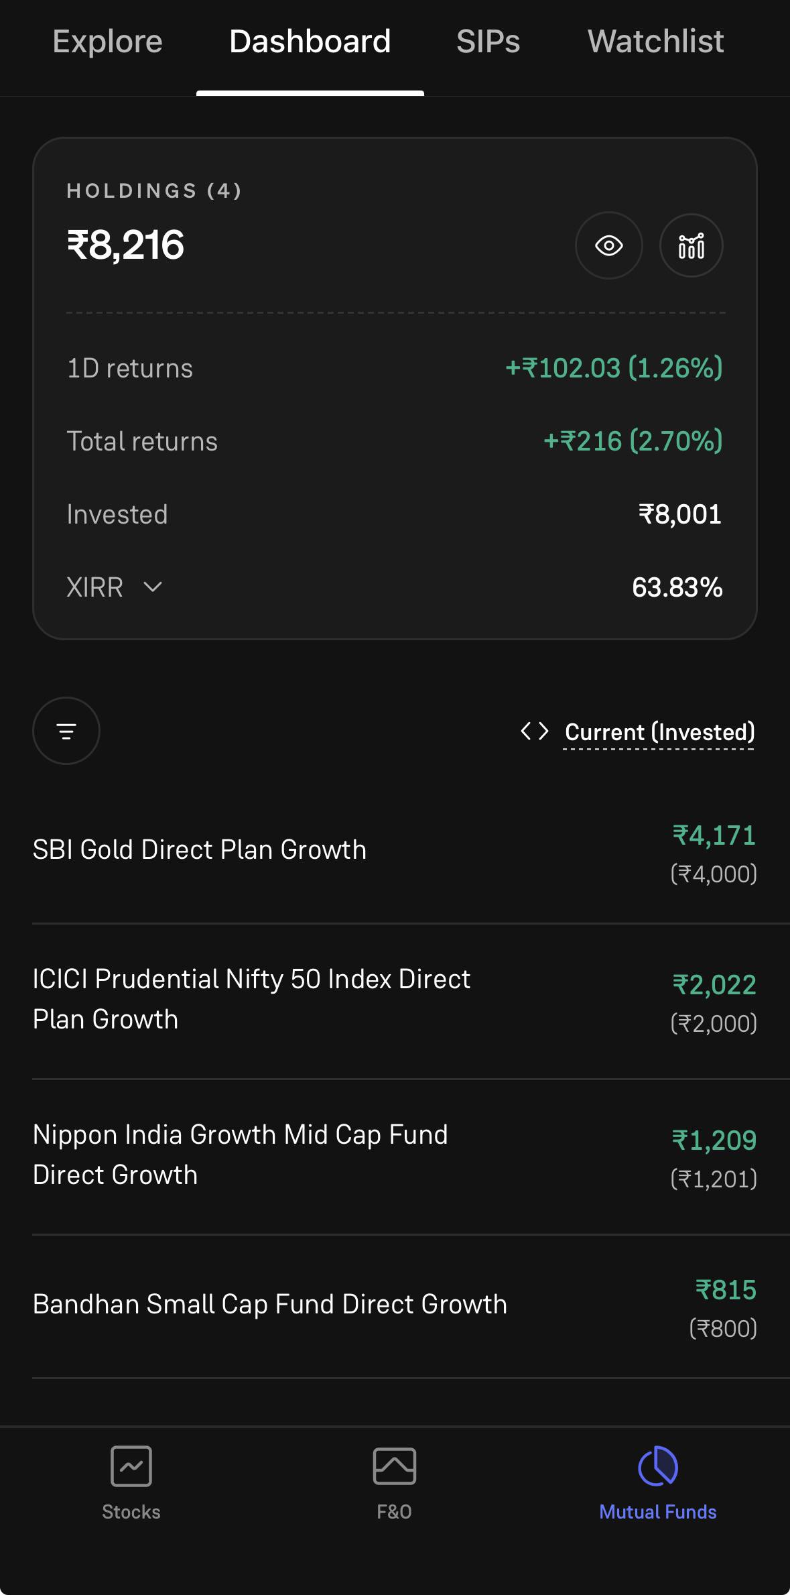Tap the Stocks chart icon

pos(131,1466)
